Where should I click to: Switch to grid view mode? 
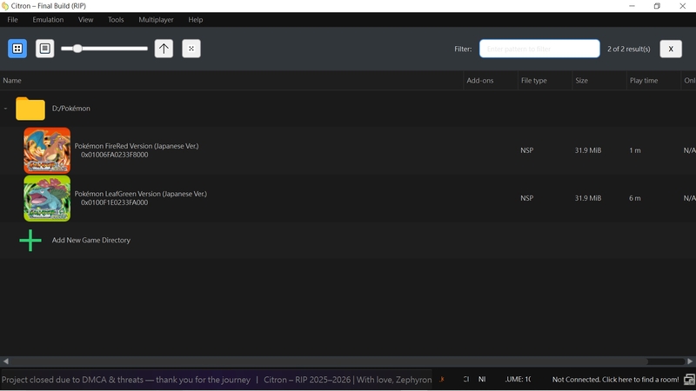coord(17,49)
